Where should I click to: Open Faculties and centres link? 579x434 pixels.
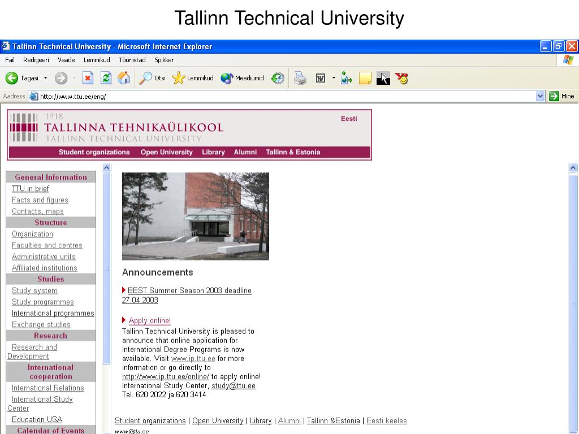click(x=47, y=245)
